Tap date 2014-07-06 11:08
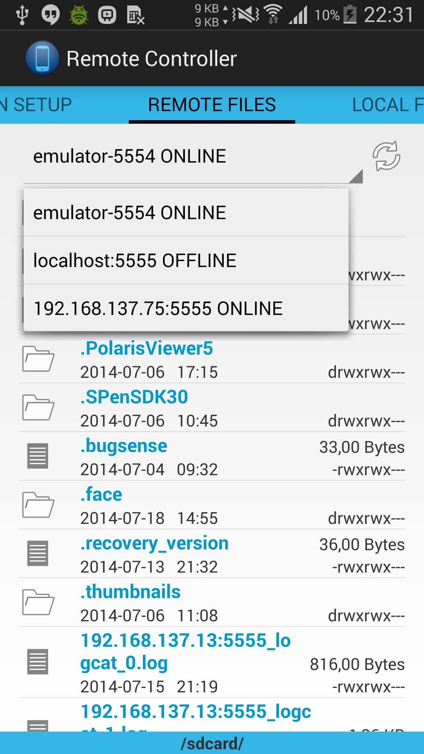This screenshot has height=754, width=424. 149,616
